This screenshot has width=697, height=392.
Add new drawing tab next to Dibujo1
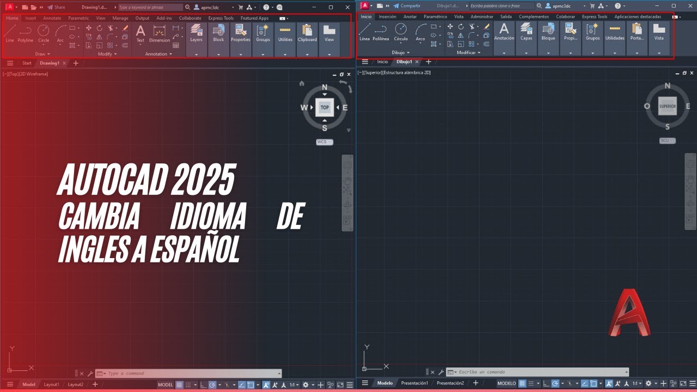[428, 62]
